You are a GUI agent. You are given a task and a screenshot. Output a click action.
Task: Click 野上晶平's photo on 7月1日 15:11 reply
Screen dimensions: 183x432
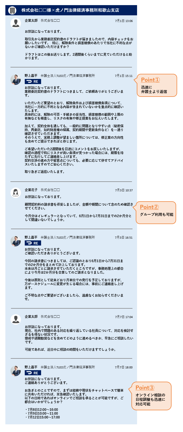[x=16, y=80]
